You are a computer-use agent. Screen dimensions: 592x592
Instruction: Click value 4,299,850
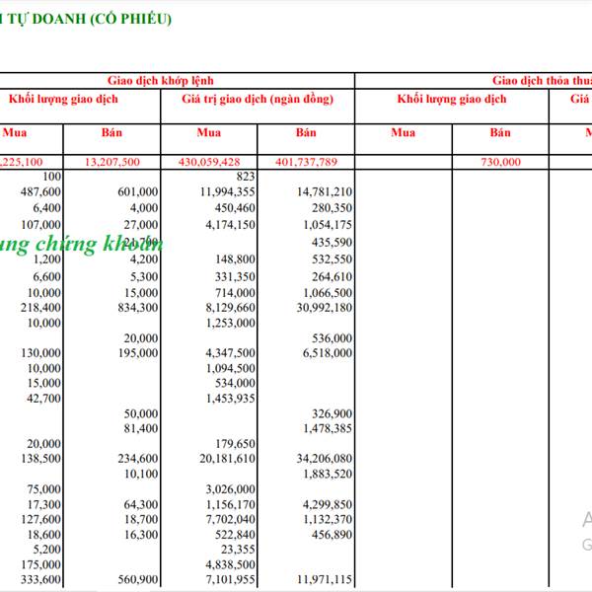click(x=328, y=505)
